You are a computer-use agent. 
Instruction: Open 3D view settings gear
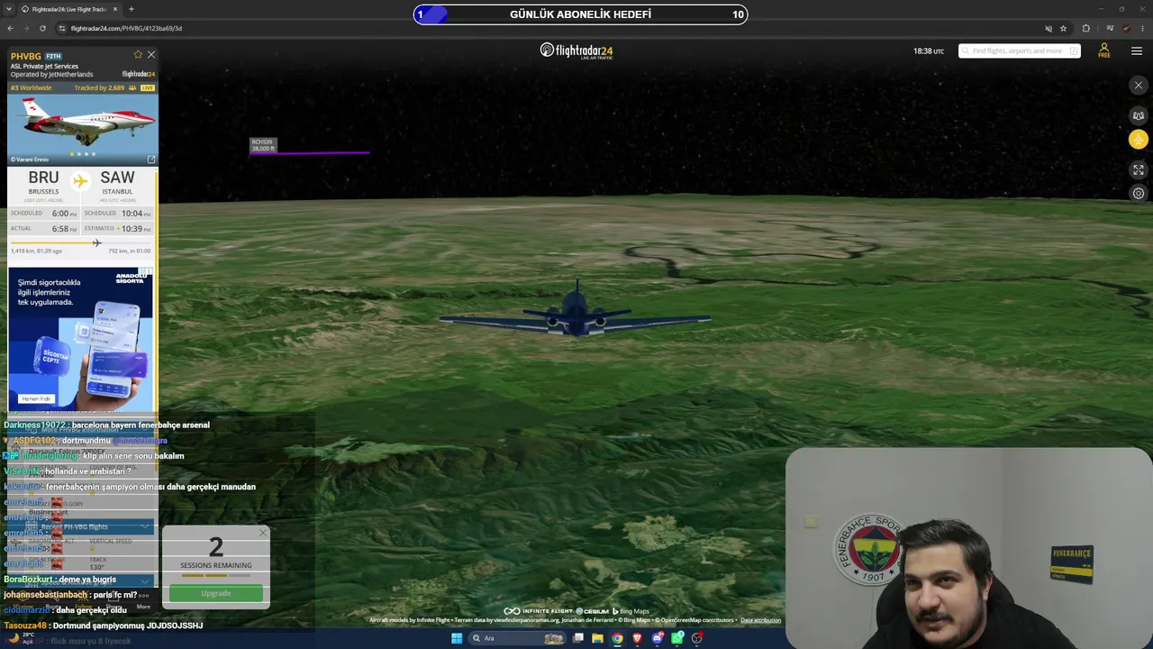tap(1139, 193)
